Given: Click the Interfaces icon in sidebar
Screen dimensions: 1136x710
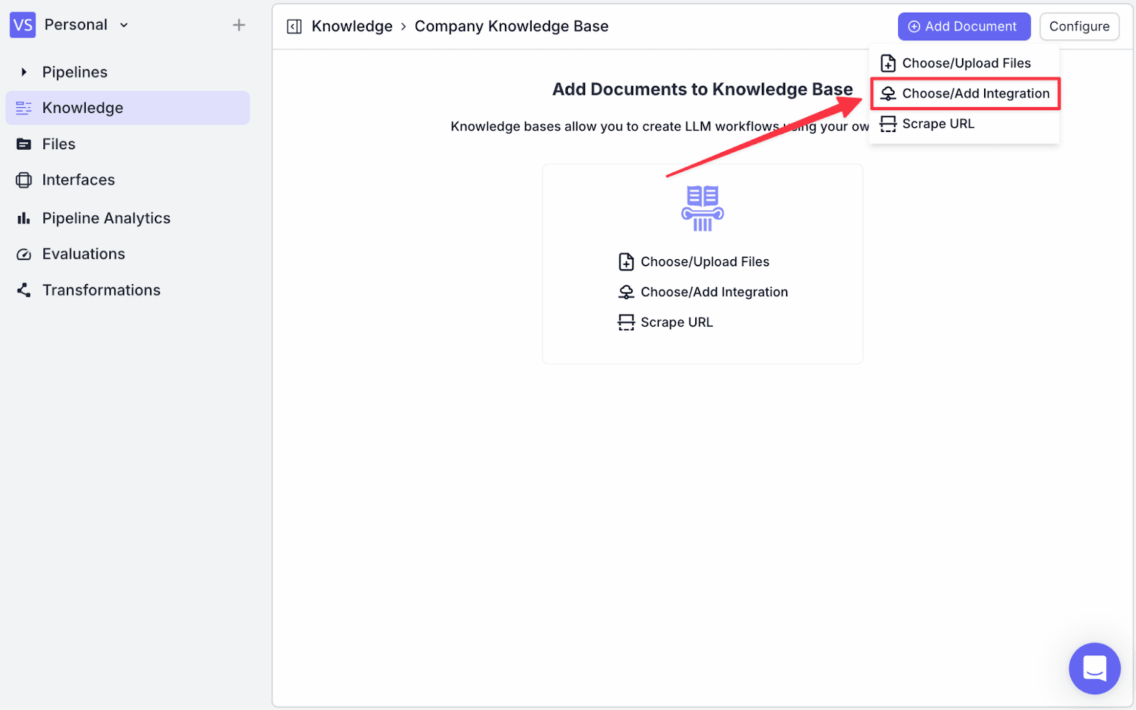Looking at the screenshot, I should coord(23,180).
